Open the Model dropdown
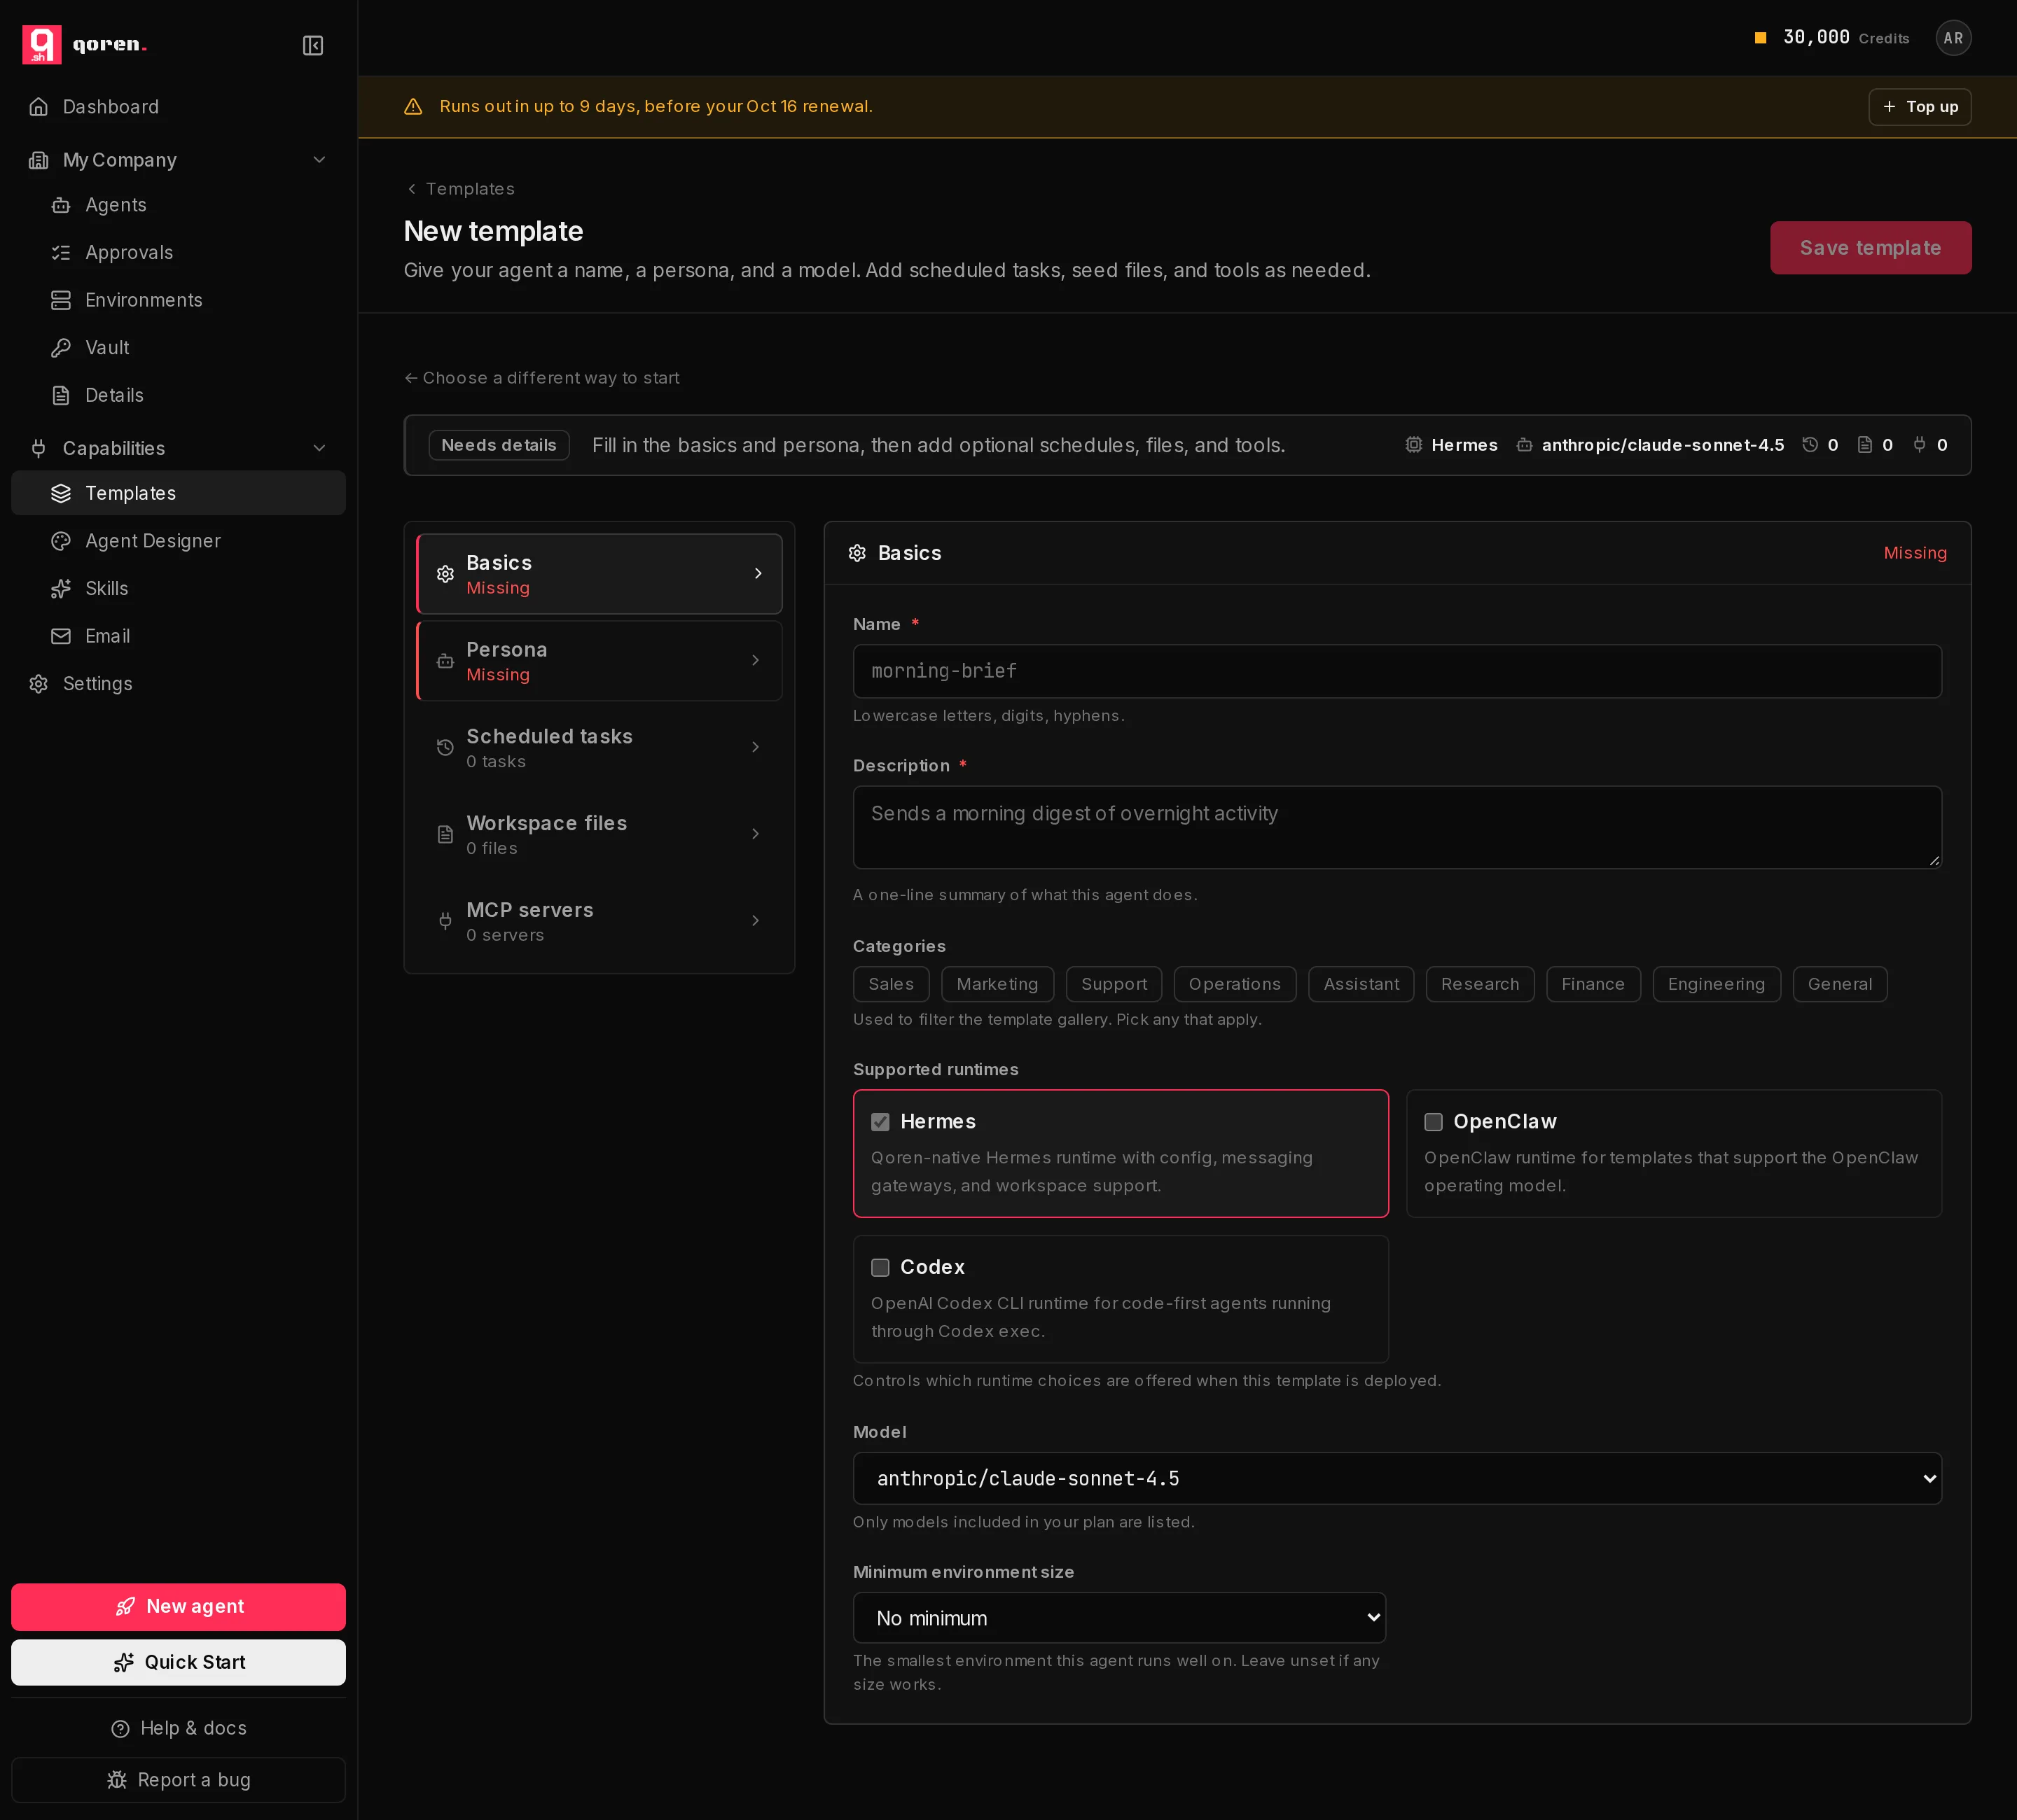 tap(1398, 1479)
